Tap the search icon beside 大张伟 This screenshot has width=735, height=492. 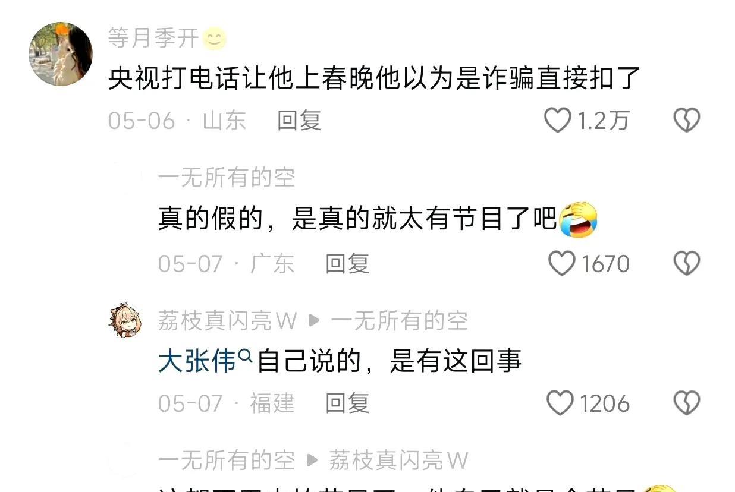coord(245,355)
